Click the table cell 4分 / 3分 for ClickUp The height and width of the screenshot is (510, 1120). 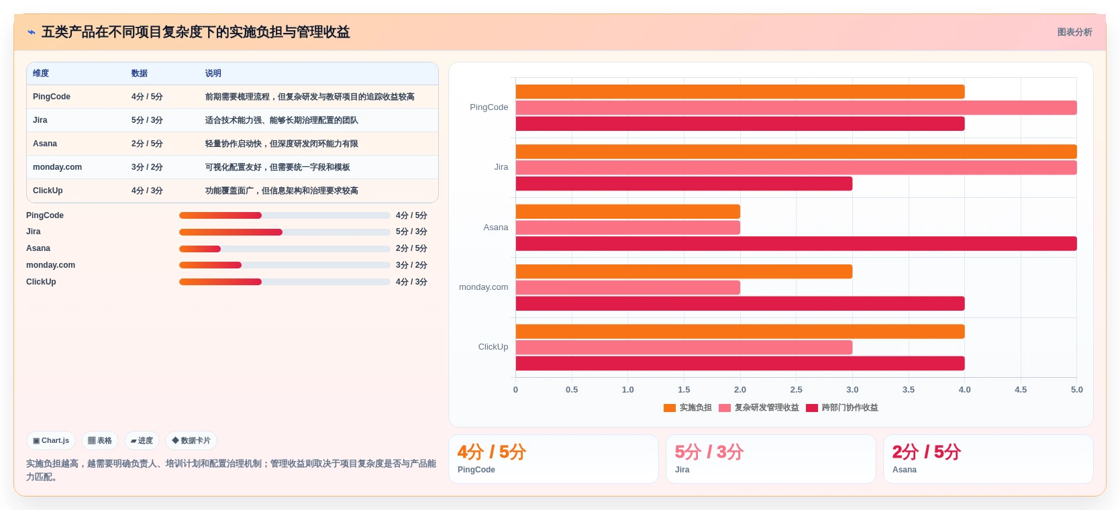click(x=147, y=191)
